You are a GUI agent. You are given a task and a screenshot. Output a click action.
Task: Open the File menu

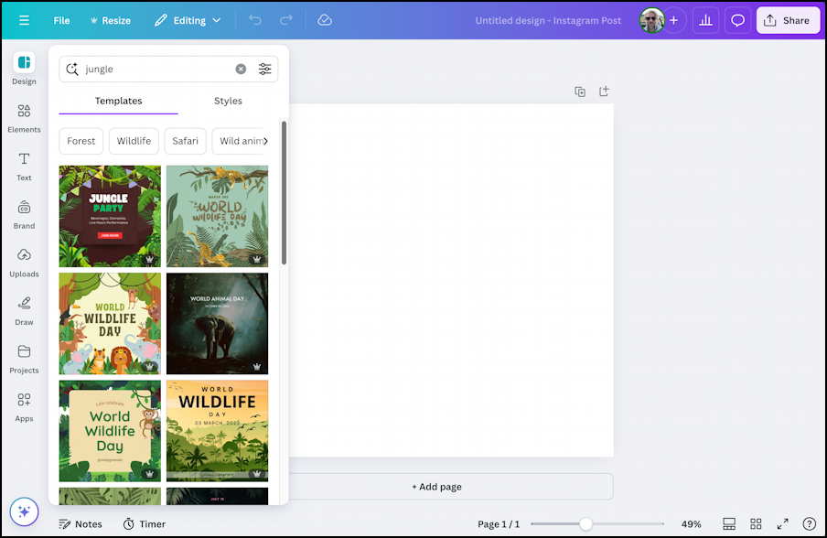pyautogui.click(x=61, y=20)
